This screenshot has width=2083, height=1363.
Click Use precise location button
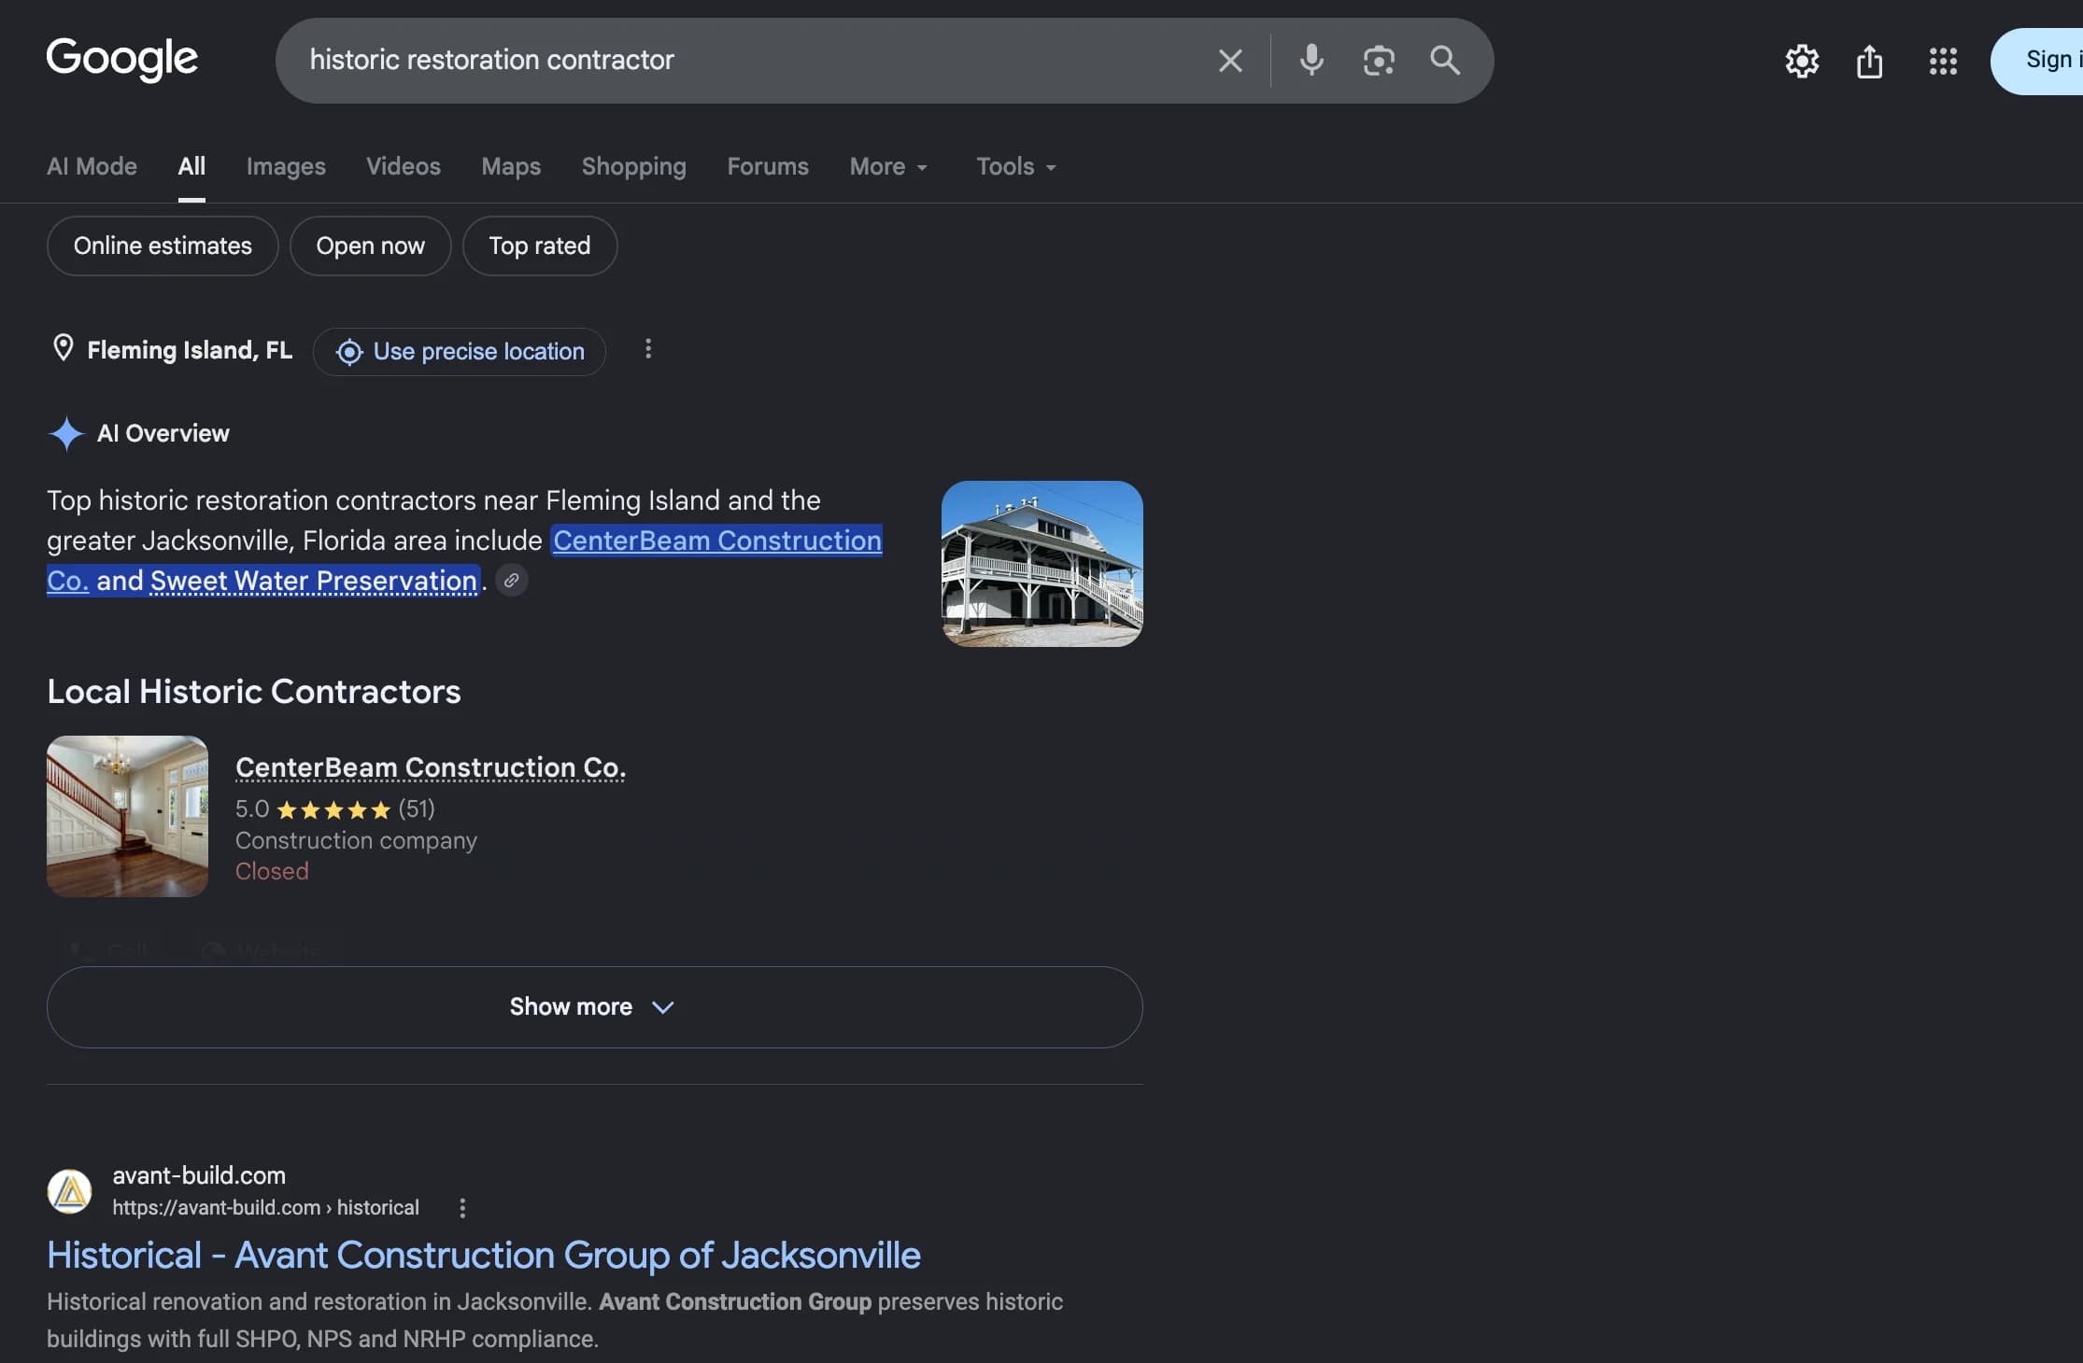click(x=460, y=352)
